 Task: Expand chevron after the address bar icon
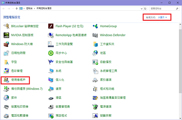point(24,9)
